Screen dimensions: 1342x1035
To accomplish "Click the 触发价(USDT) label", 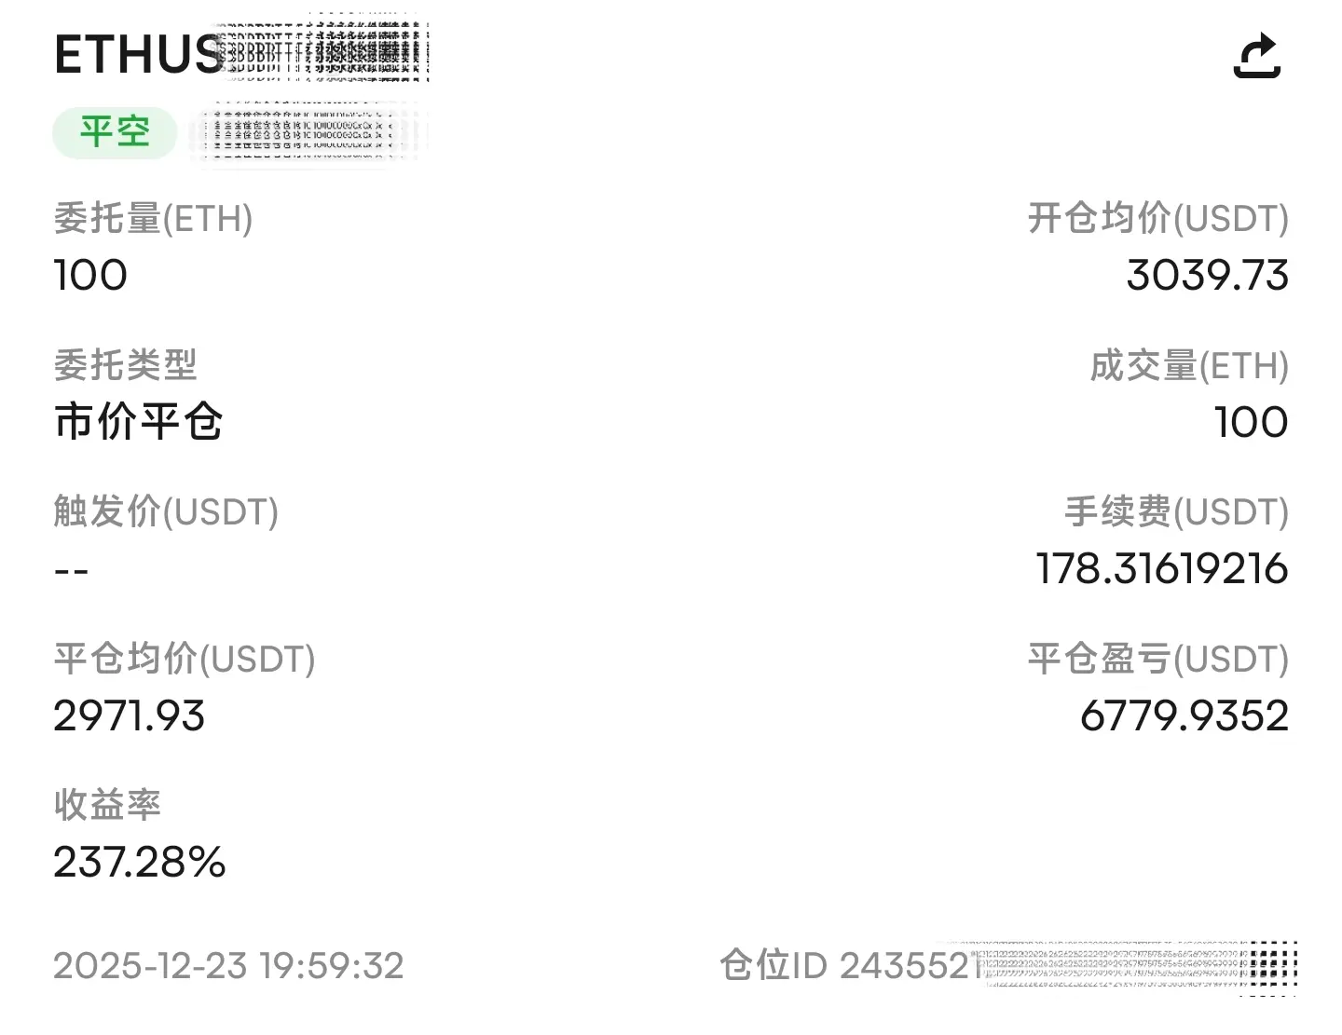I will (x=166, y=511).
